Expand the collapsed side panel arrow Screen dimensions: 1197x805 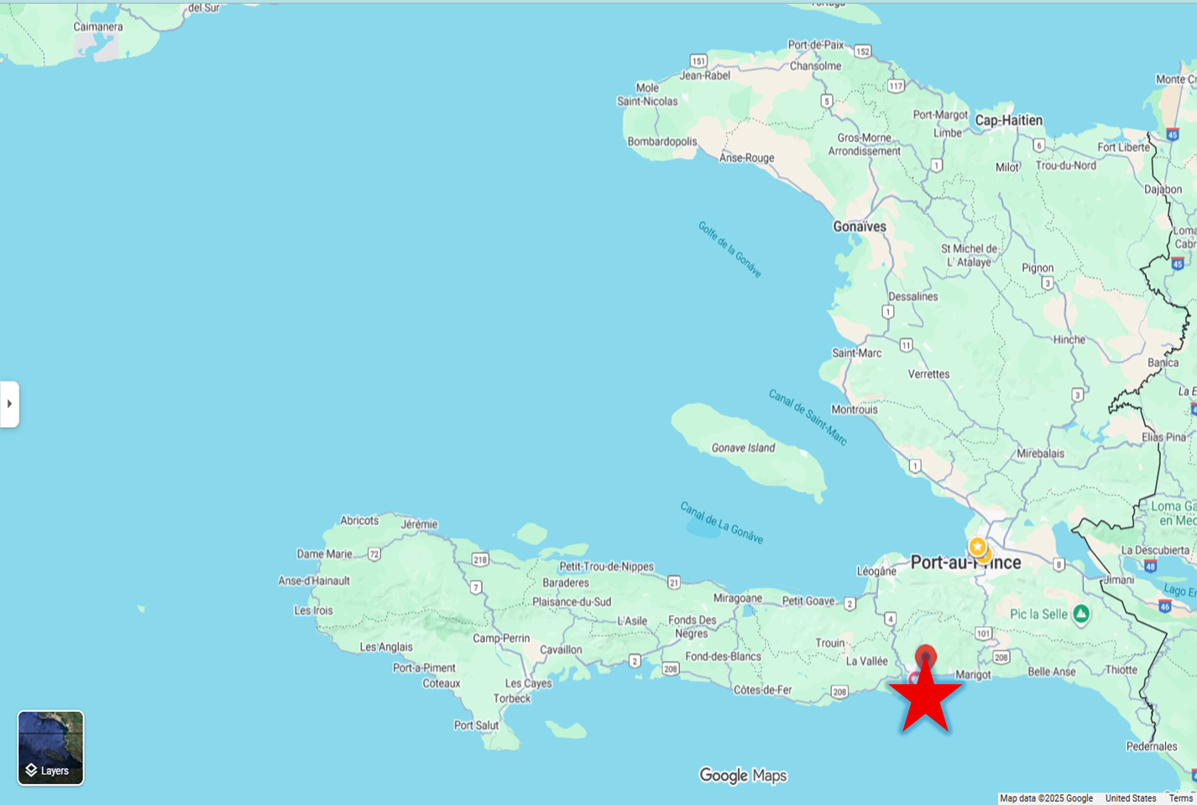click(x=9, y=404)
